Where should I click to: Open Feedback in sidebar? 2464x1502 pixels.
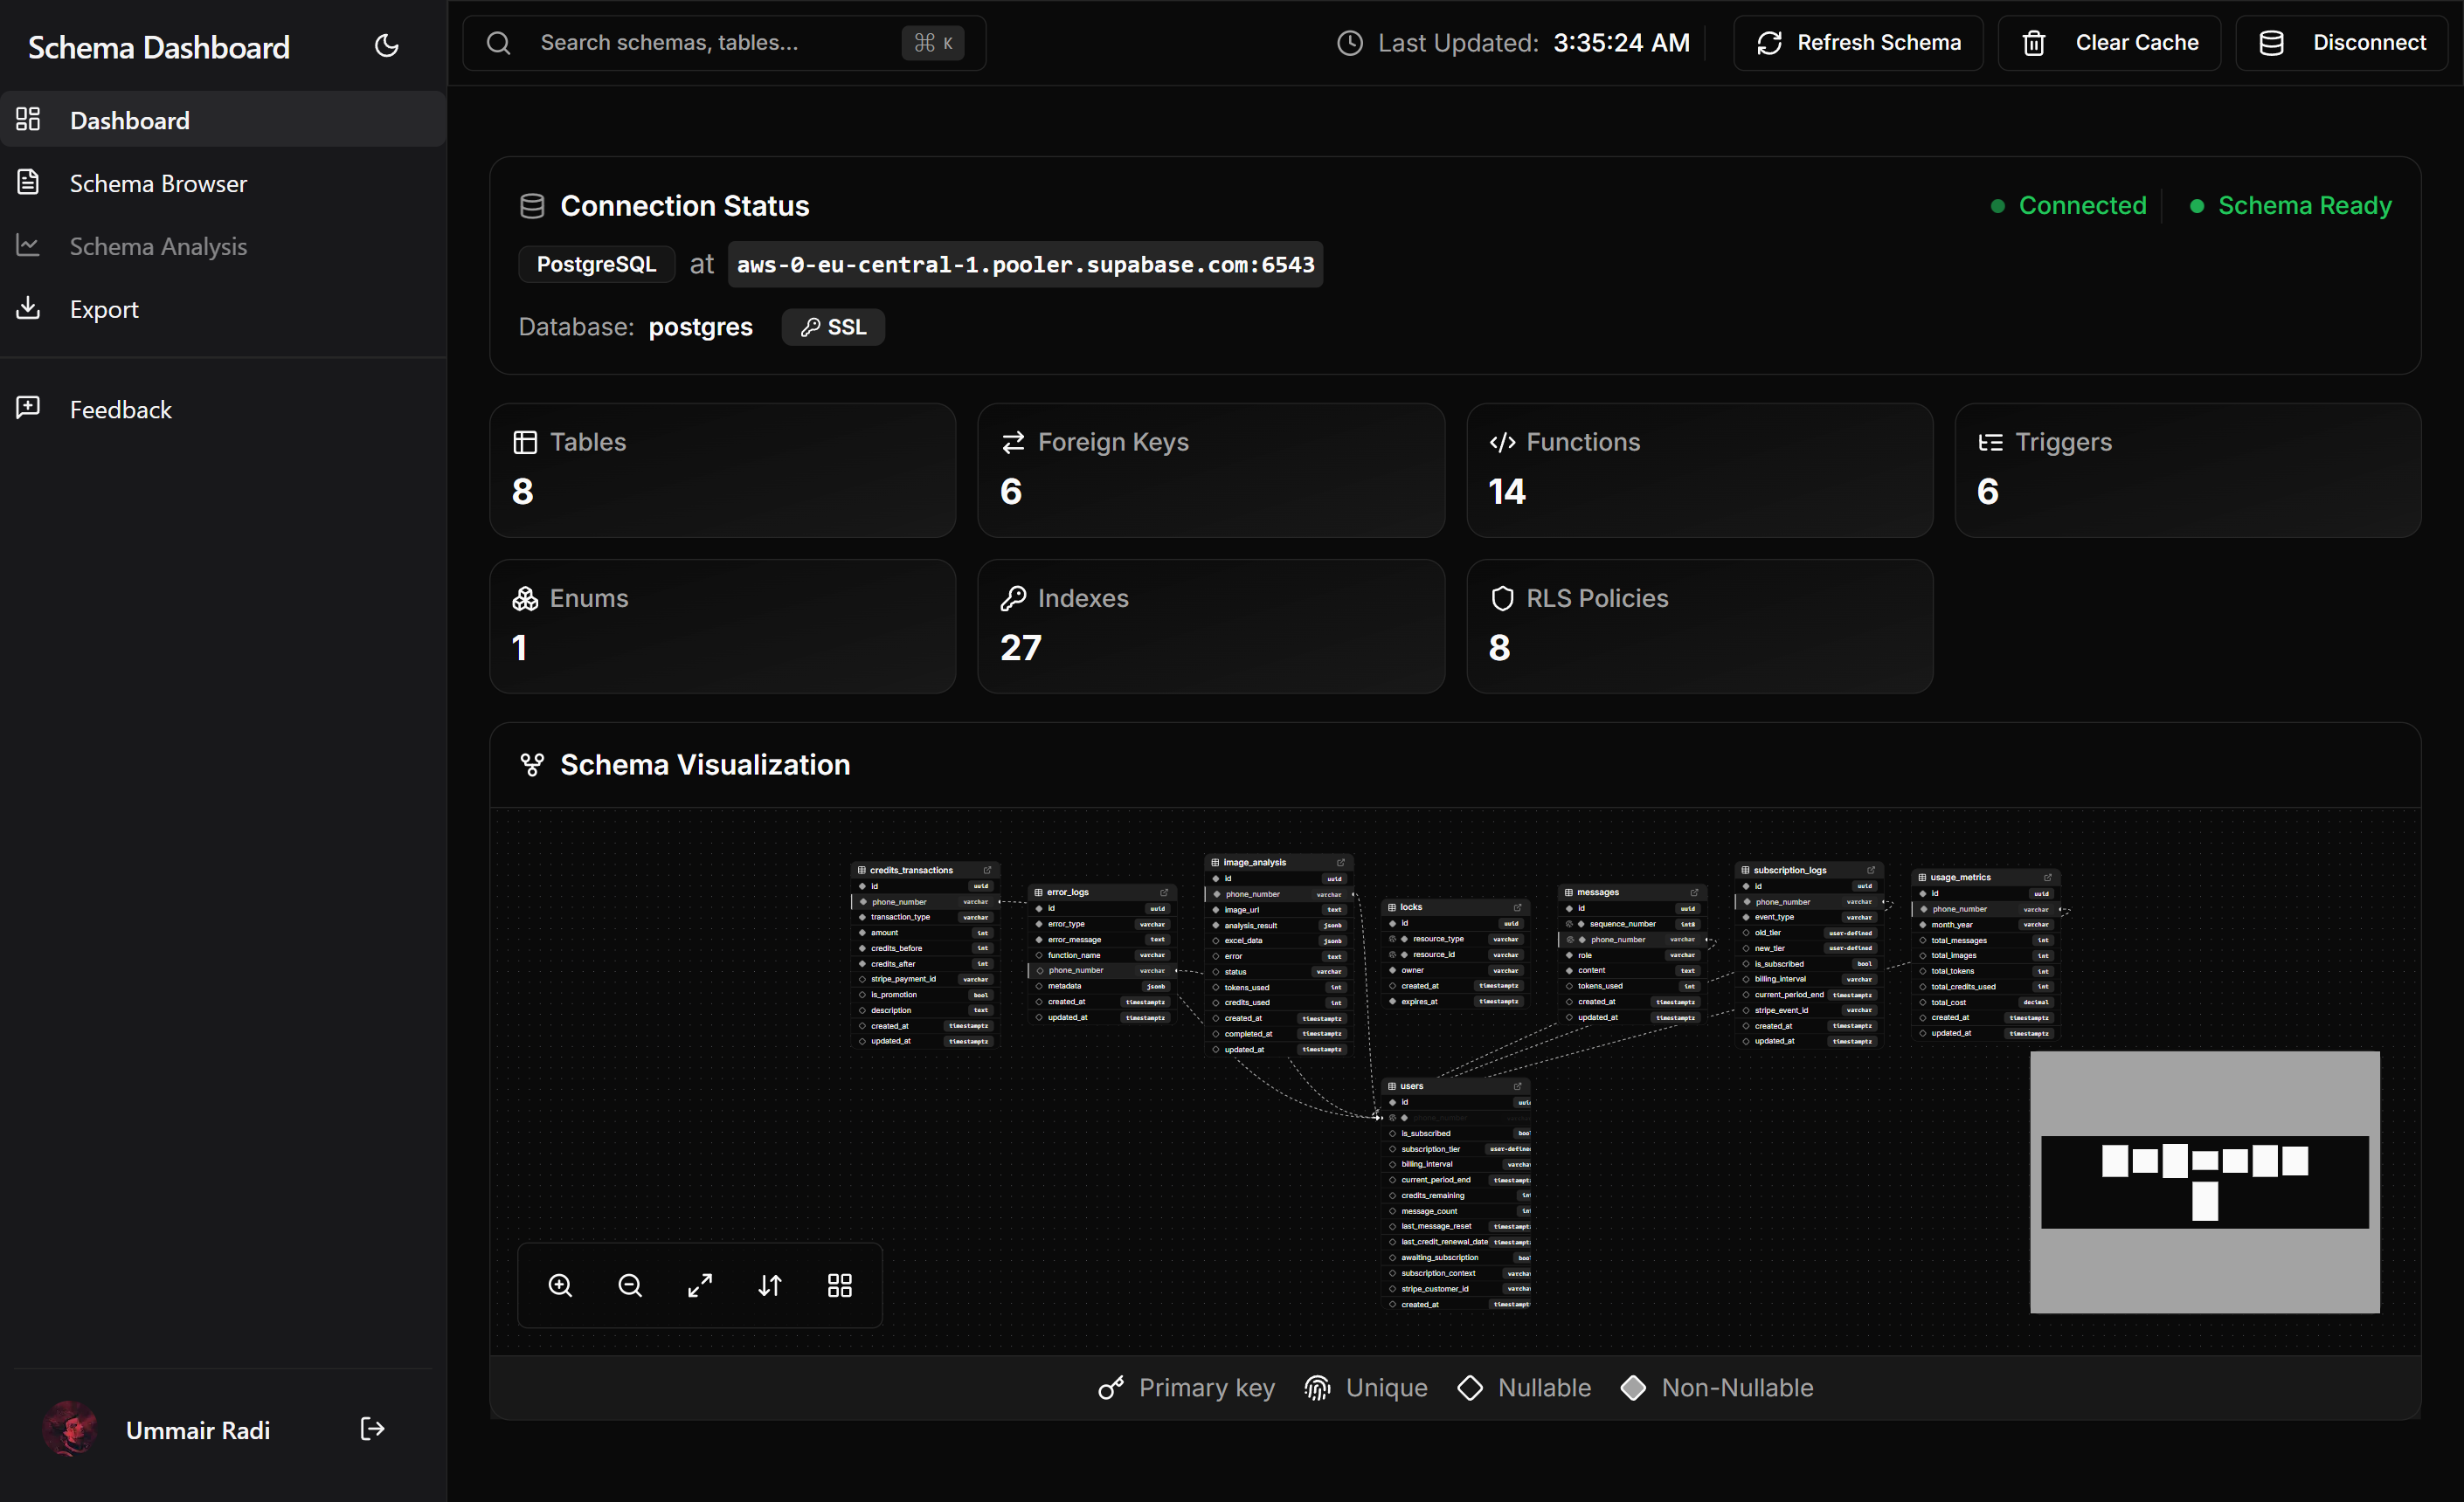pos(120,410)
